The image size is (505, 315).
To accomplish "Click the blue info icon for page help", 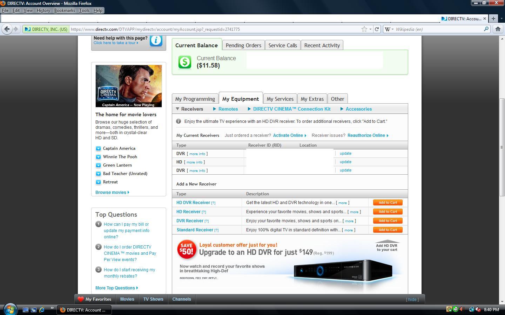I will [156, 40].
